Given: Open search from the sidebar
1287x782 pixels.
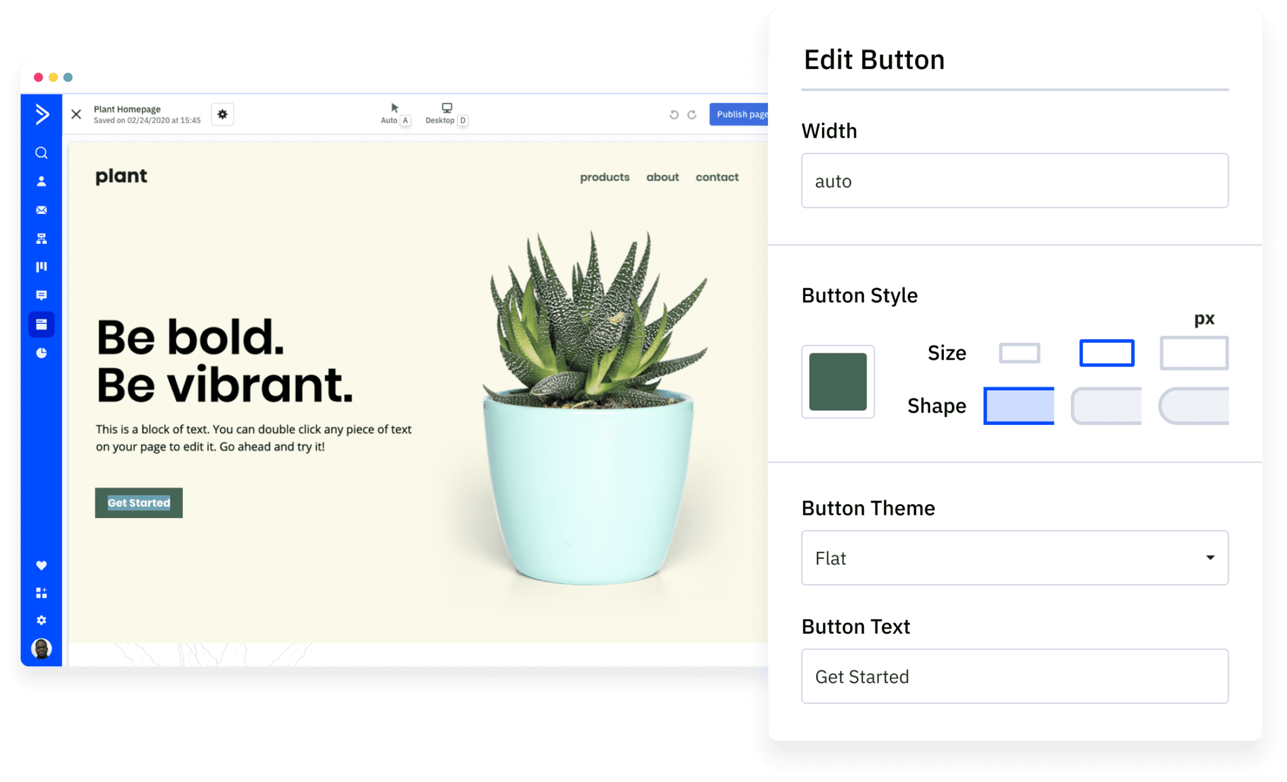Looking at the screenshot, I should click(x=41, y=153).
